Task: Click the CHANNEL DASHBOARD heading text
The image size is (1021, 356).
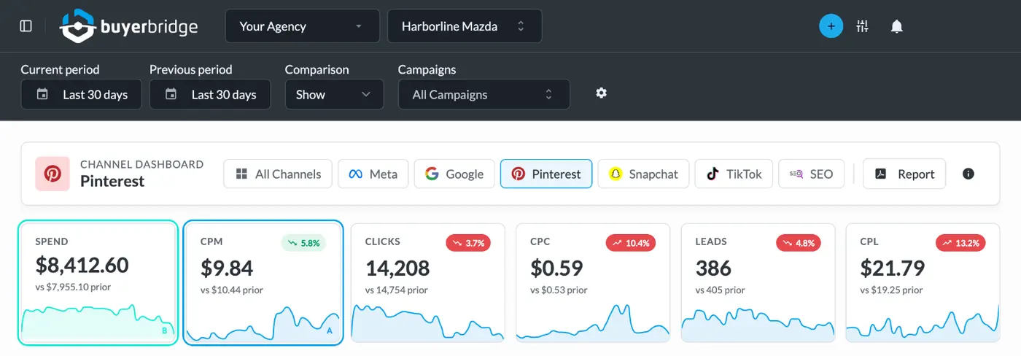Action: point(141,164)
